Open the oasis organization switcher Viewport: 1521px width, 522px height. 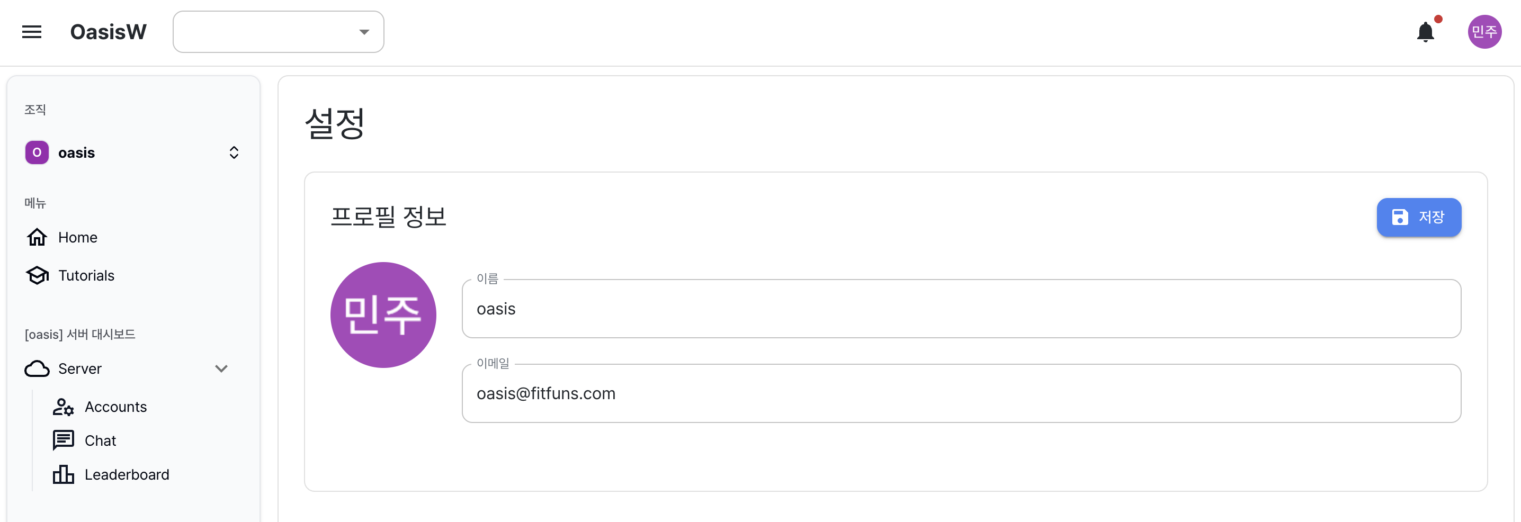point(132,153)
